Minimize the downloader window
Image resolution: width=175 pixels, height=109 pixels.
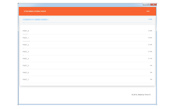point(145,4)
